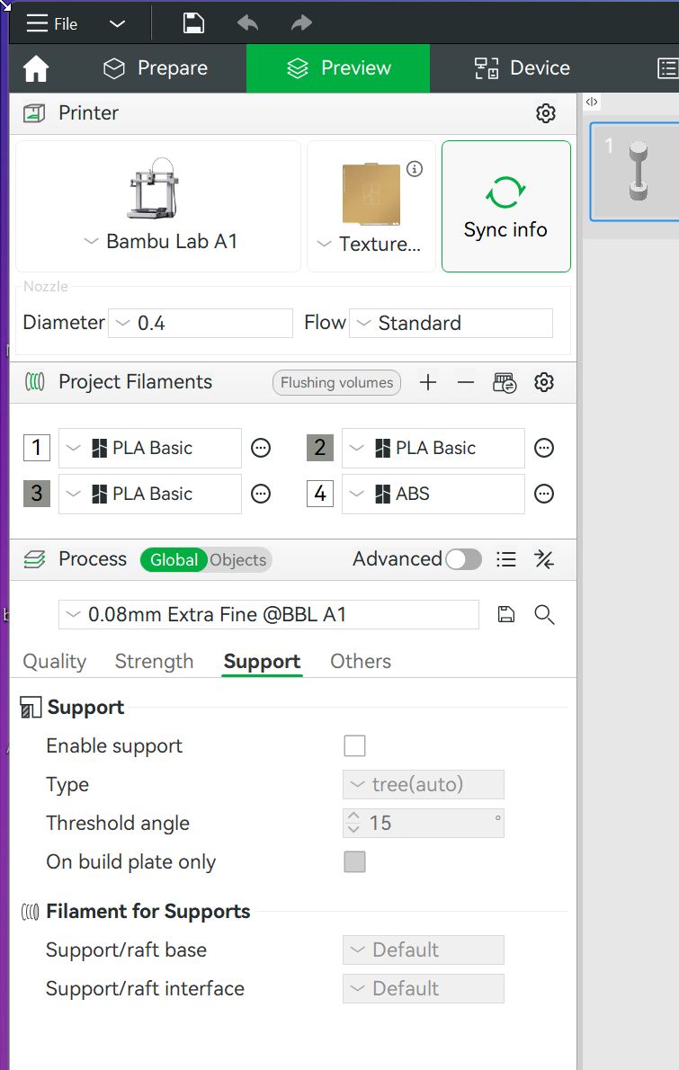
Task: Click the compare presets icon in Process
Action: tap(543, 559)
